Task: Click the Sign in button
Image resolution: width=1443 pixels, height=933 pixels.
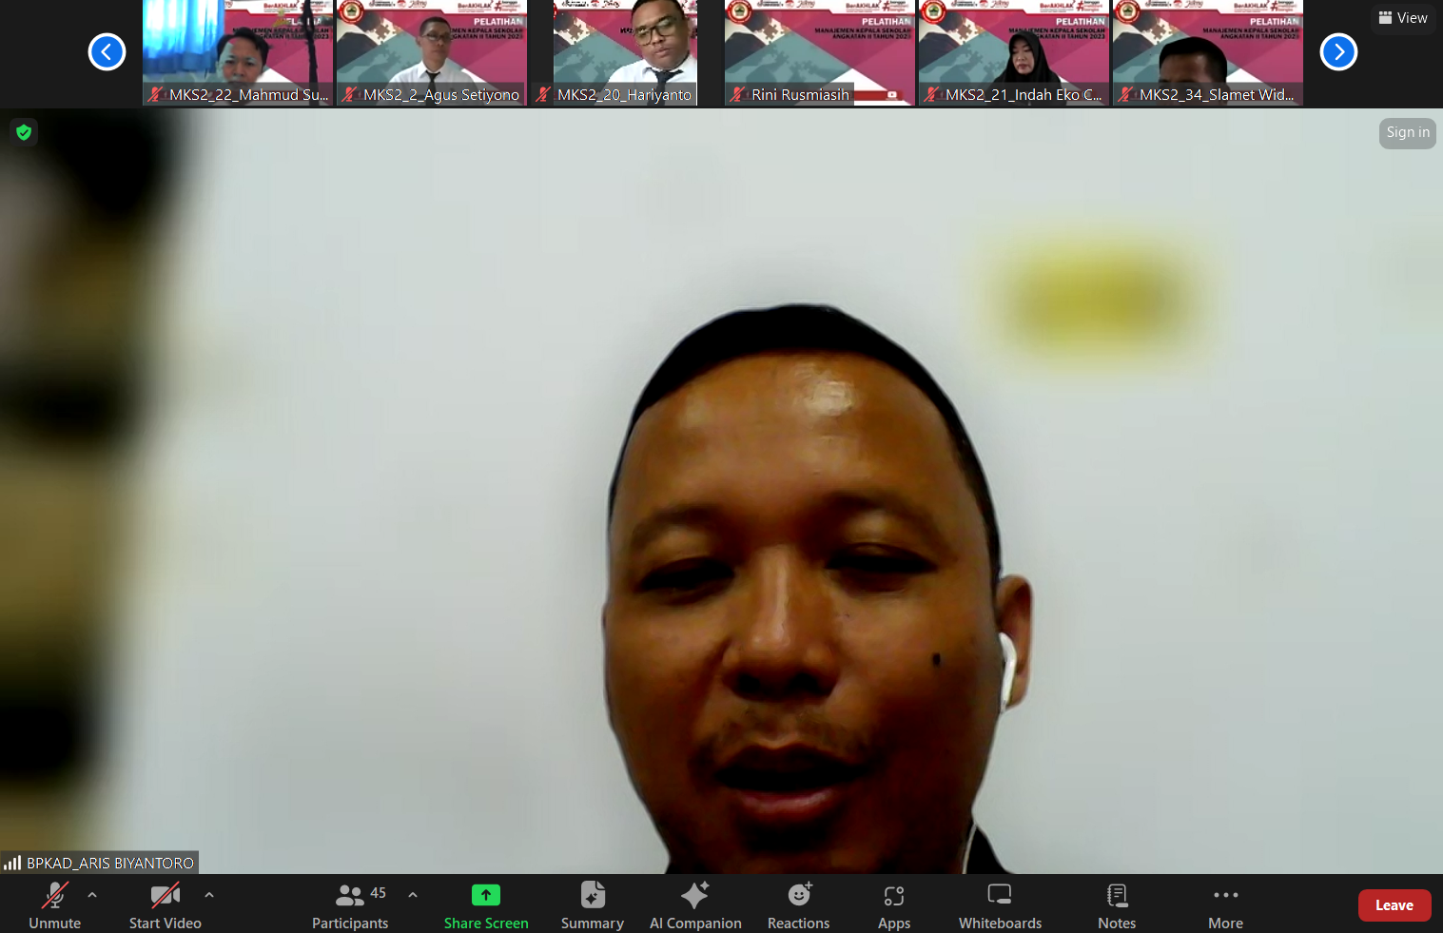Action: tap(1408, 133)
